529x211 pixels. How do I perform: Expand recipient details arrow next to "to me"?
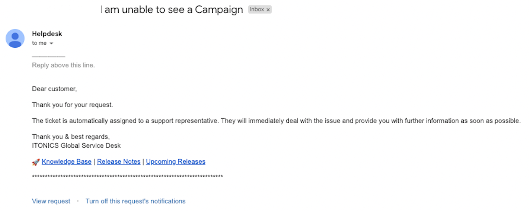[51, 43]
